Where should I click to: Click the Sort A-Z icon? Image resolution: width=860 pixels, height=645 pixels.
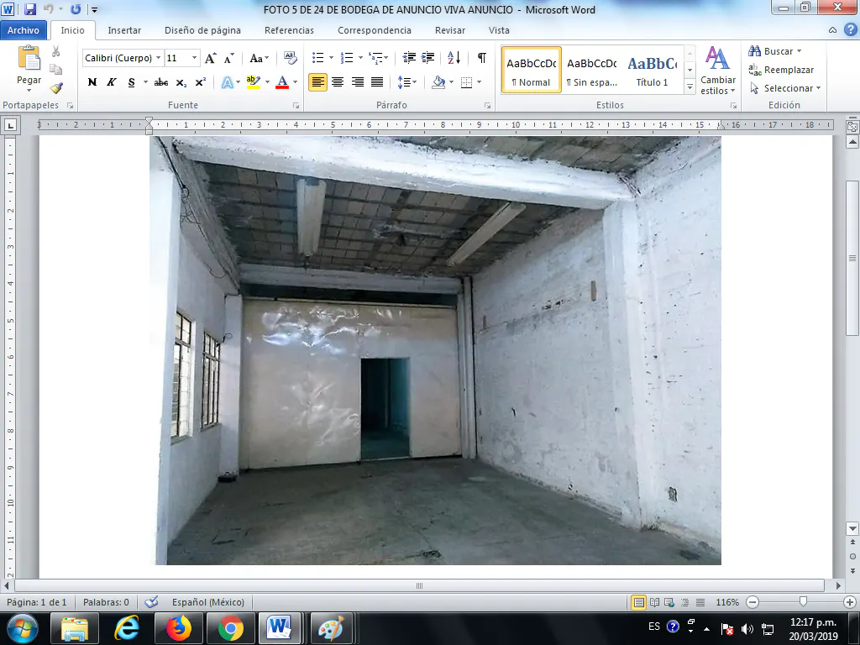click(454, 58)
